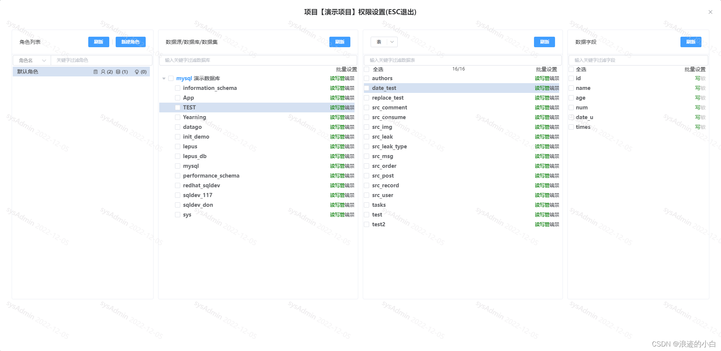Select the src_record table name
Viewport: 721px width, 351px height.
(385, 185)
